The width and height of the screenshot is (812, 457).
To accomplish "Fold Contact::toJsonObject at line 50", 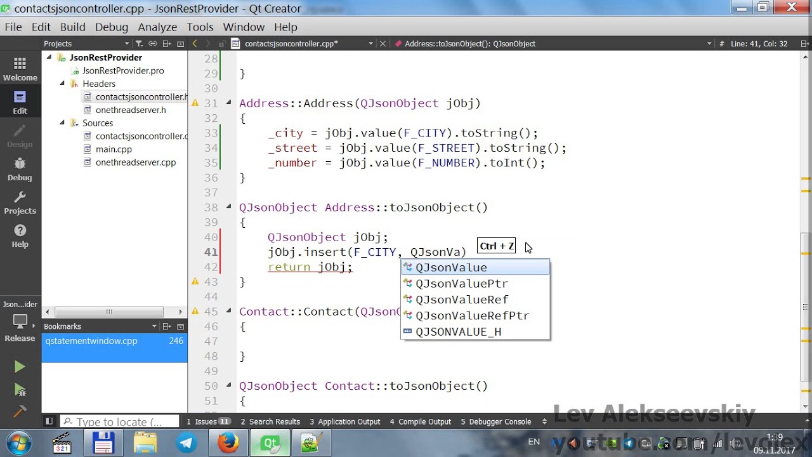I will (228, 385).
